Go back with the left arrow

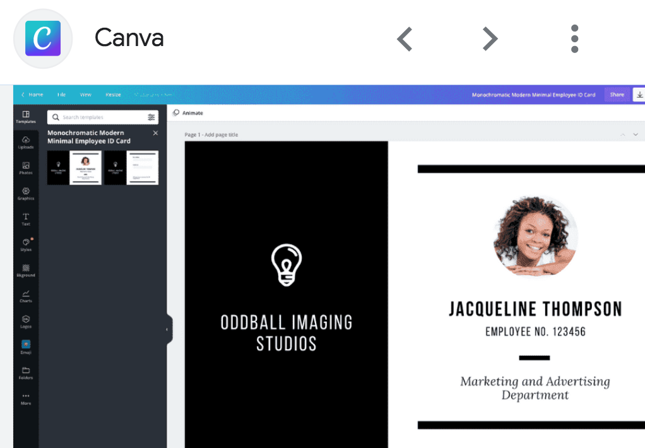click(x=405, y=39)
